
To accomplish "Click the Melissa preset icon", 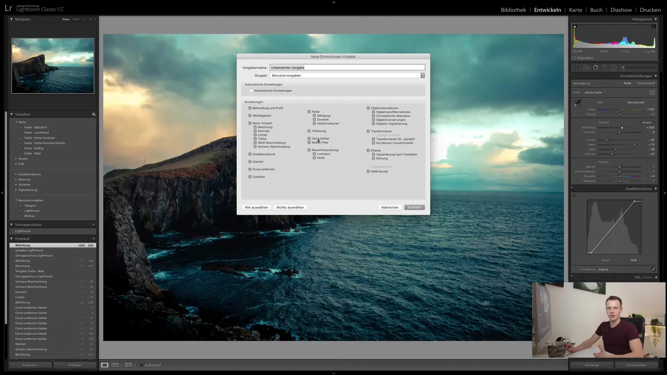I will 21,216.
